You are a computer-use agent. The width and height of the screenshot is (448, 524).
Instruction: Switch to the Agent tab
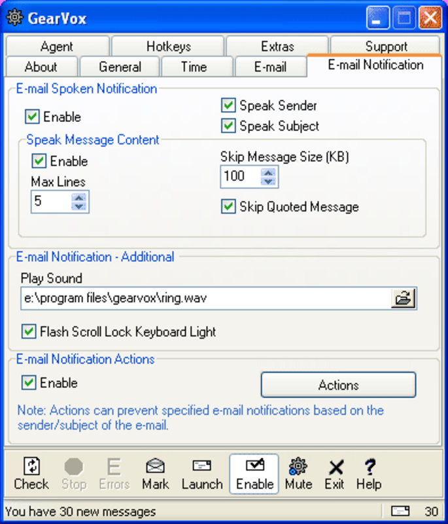[x=58, y=46]
